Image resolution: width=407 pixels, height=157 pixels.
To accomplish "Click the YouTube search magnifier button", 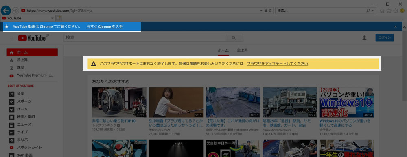I will point(234,38).
